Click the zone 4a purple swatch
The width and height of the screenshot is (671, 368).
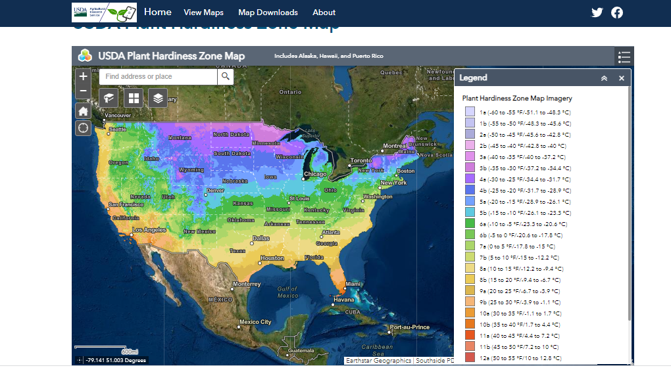[470, 179]
